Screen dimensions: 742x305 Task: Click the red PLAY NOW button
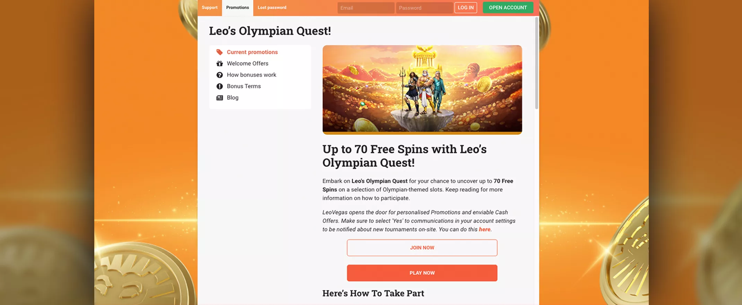pos(422,273)
